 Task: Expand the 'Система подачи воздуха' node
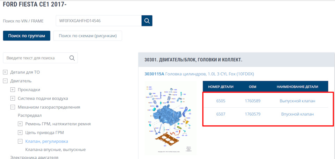click(13, 99)
